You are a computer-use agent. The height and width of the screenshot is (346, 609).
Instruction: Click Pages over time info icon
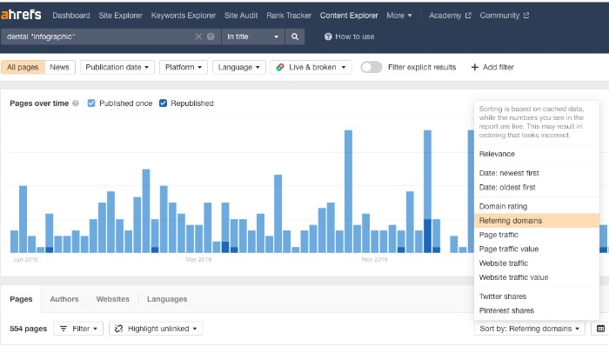[76, 103]
